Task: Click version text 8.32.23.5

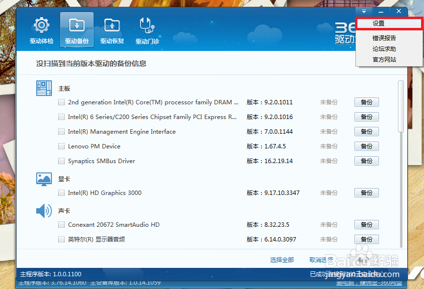Action: coord(277,225)
